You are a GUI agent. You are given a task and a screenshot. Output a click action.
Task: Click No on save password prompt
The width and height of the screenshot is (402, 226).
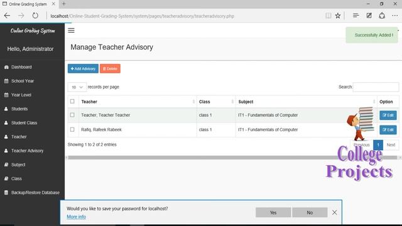click(310, 212)
